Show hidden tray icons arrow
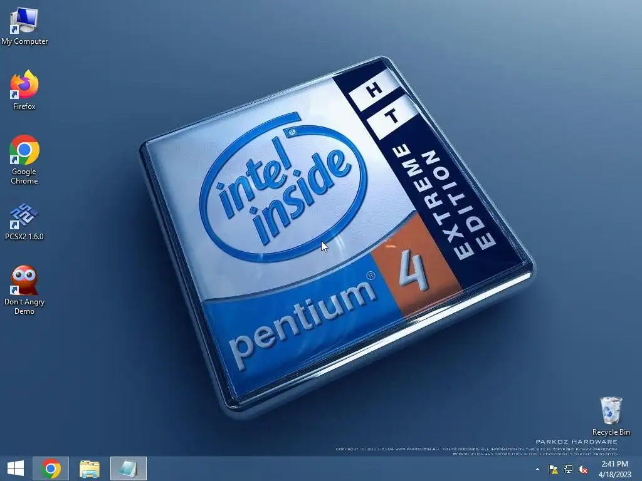Screen dimensions: 642x481 tap(537, 469)
